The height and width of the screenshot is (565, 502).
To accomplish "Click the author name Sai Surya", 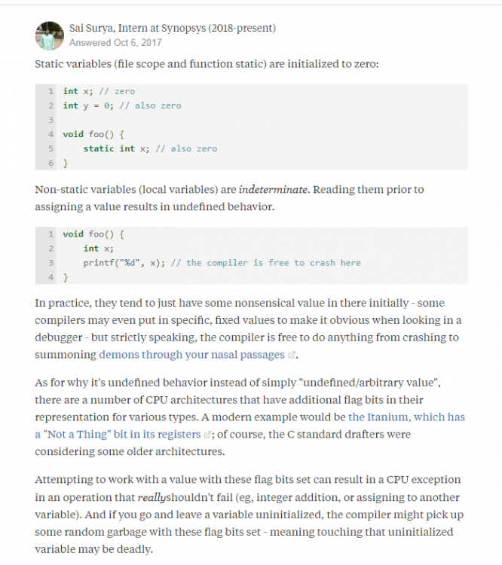I will [x=92, y=28].
